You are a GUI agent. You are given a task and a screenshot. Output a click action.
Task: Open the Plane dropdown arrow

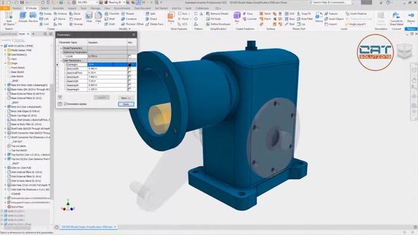pyautogui.click(x=171, y=24)
